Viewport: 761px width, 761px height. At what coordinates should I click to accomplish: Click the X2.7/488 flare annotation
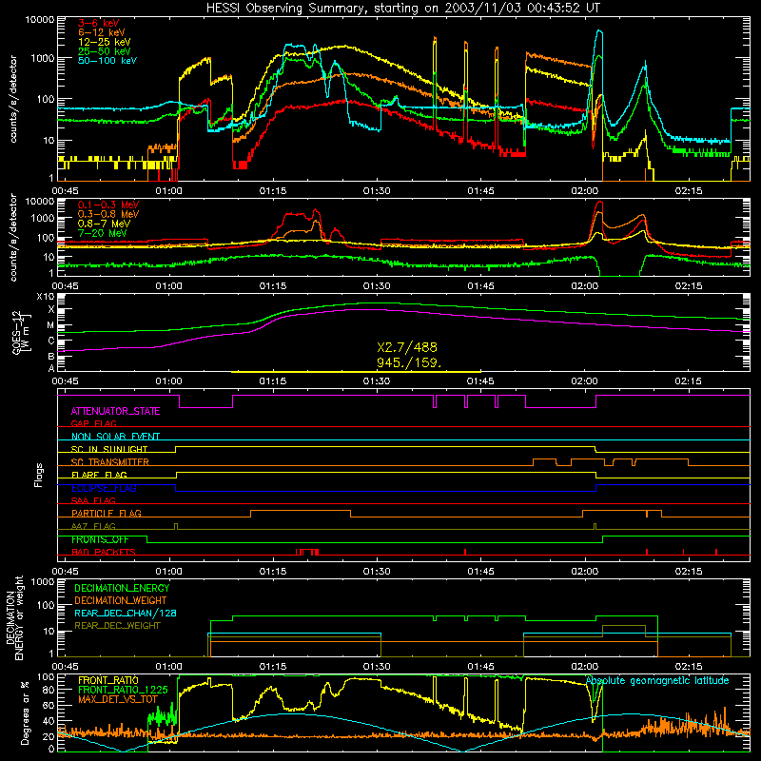[407, 347]
